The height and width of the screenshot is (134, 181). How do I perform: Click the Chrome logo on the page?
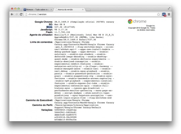130,21
